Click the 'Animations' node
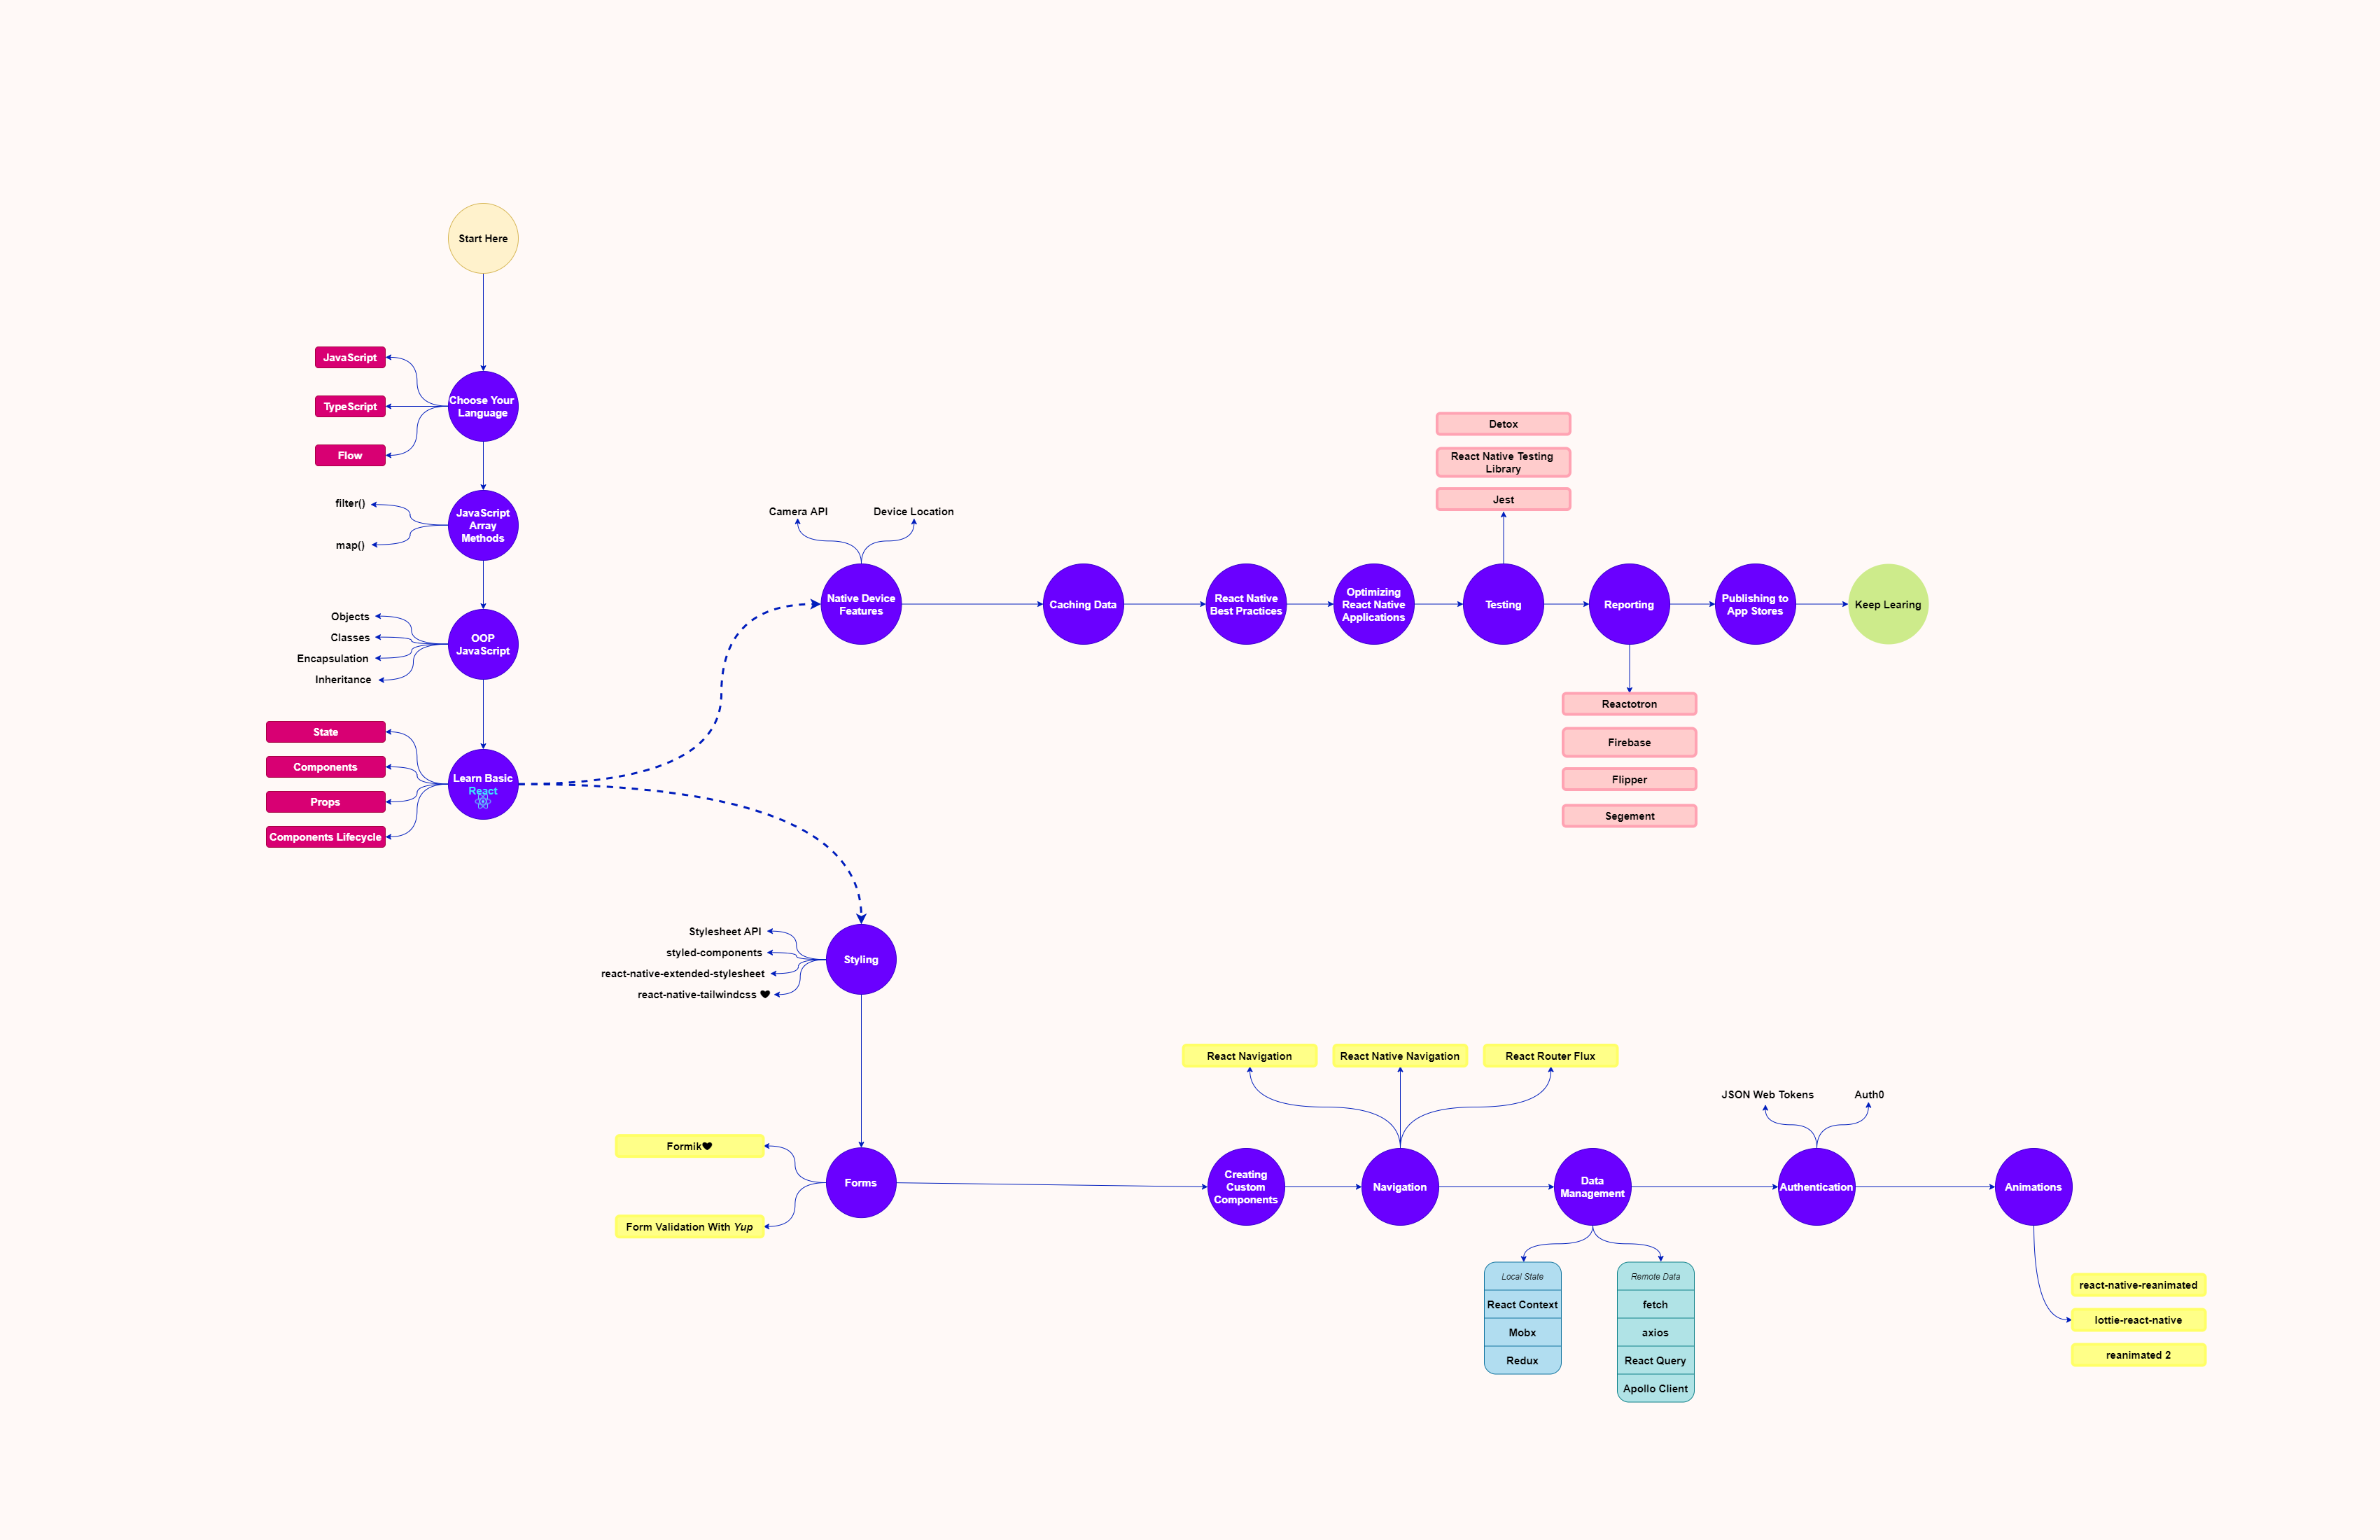2380x1540 pixels. tap(2033, 1179)
